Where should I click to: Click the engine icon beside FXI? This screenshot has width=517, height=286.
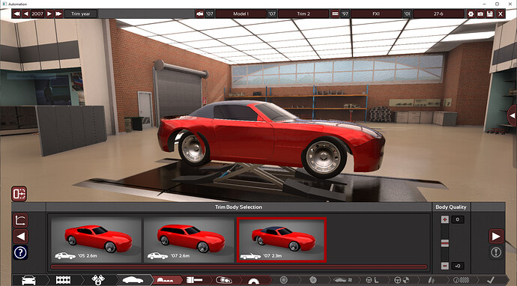[x=335, y=13]
